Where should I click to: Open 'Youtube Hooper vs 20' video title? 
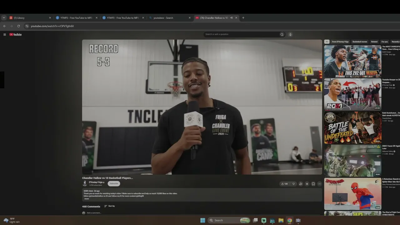pyautogui.click(x=391, y=81)
